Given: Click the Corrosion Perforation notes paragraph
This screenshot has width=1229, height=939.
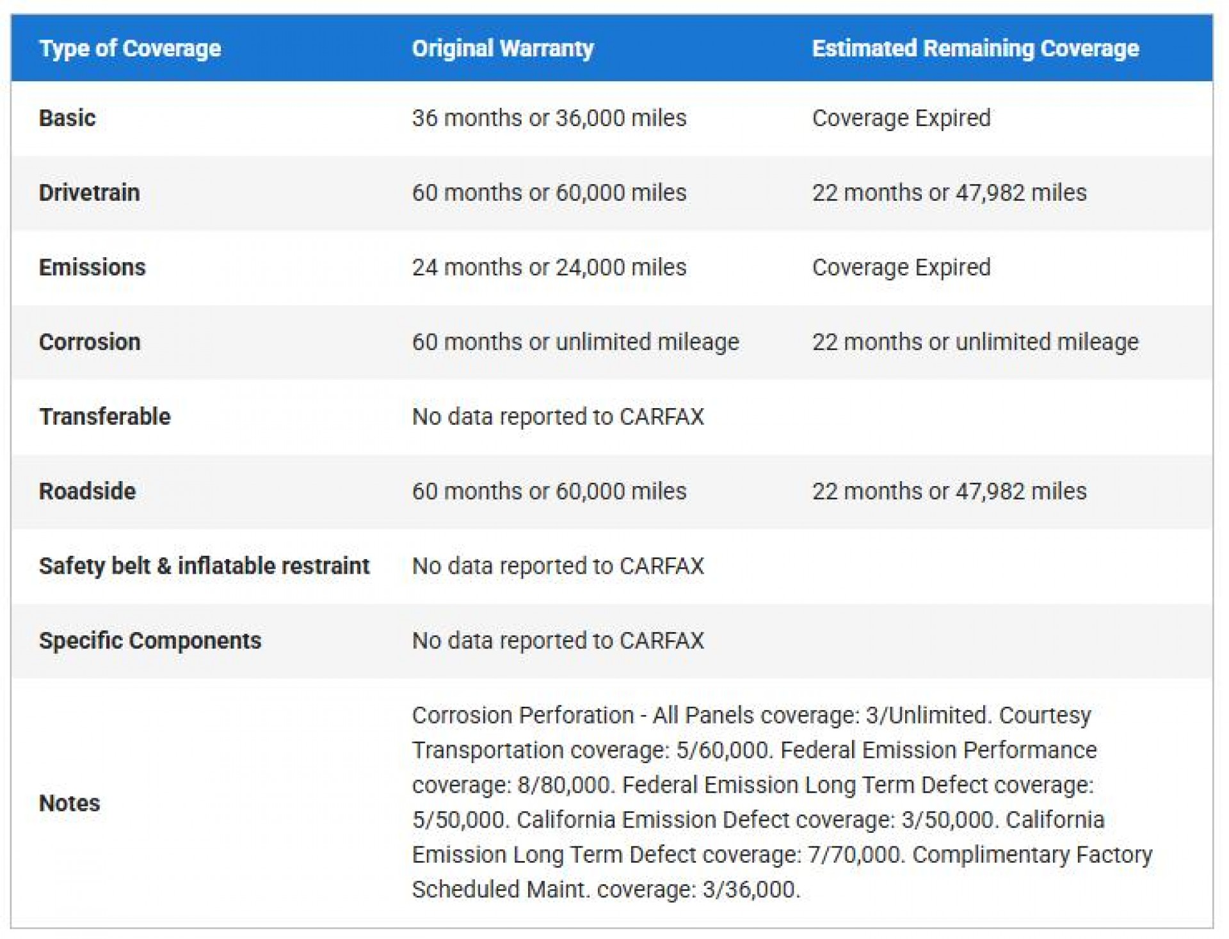Looking at the screenshot, I should [781, 802].
